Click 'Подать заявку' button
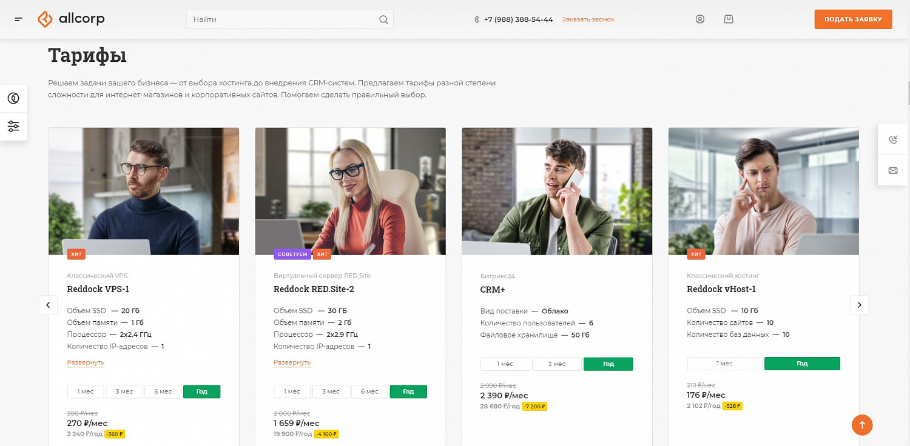 (x=853, y=19)
